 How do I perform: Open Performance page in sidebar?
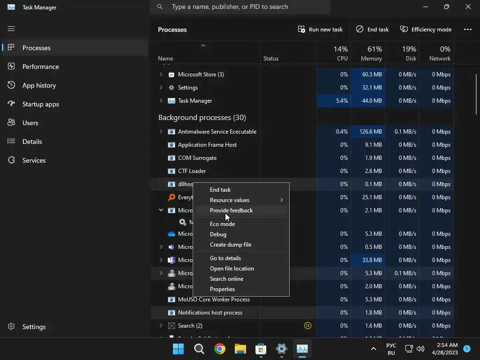click(x=75, y=67)
